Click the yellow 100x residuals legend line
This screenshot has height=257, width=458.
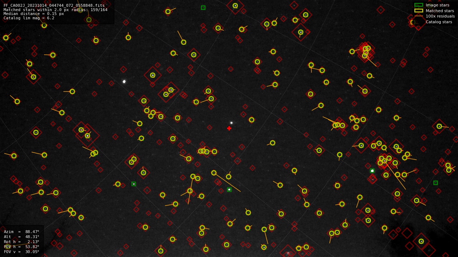[x=419, y=16]
